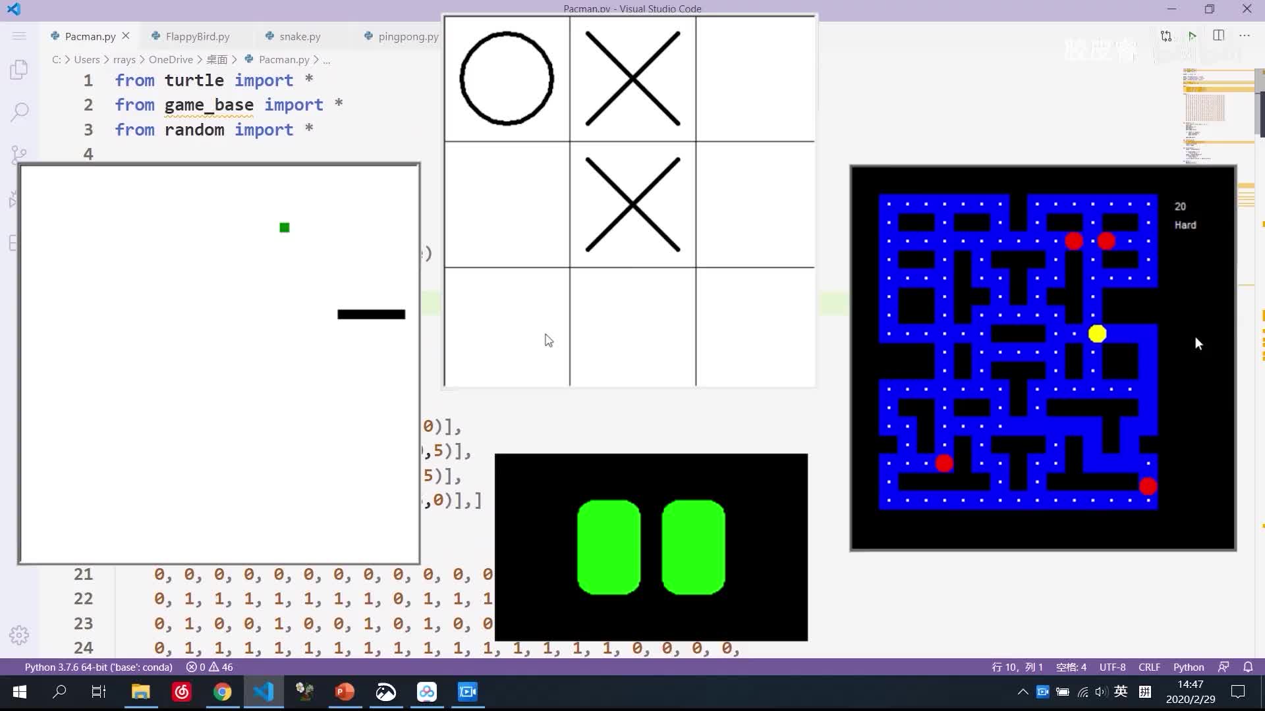Switch to the Pacman.py tab
Screen dimensions: 1265x711
click(90, 36)
